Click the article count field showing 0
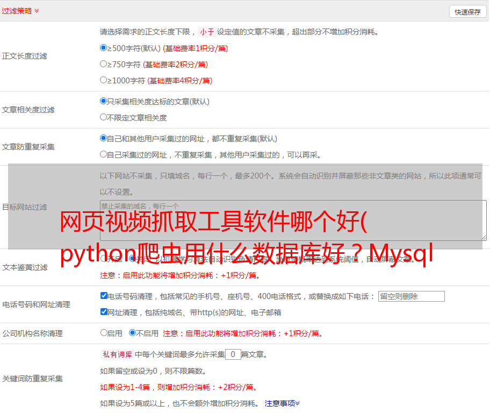Viewport: 490px width, 413px height. [233, 354]
